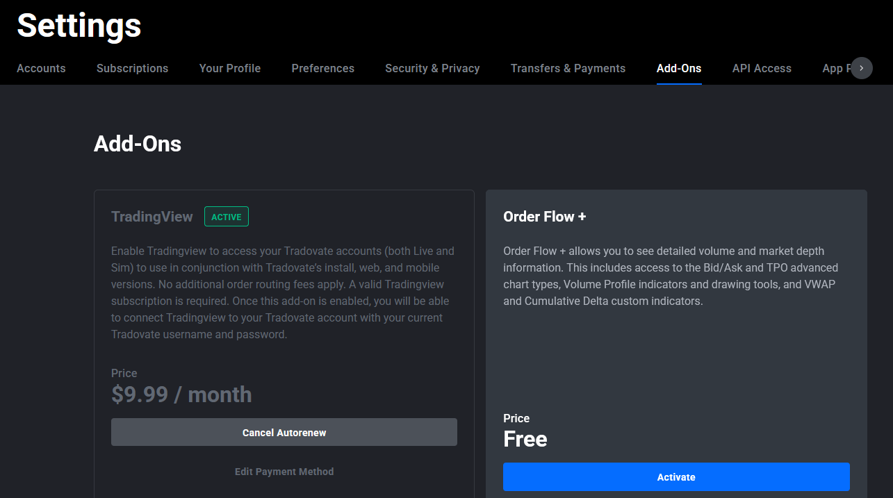The image size is (893, 498).
Task: Cancel autorenew for TradingView add-on
Action: (284, 432)
